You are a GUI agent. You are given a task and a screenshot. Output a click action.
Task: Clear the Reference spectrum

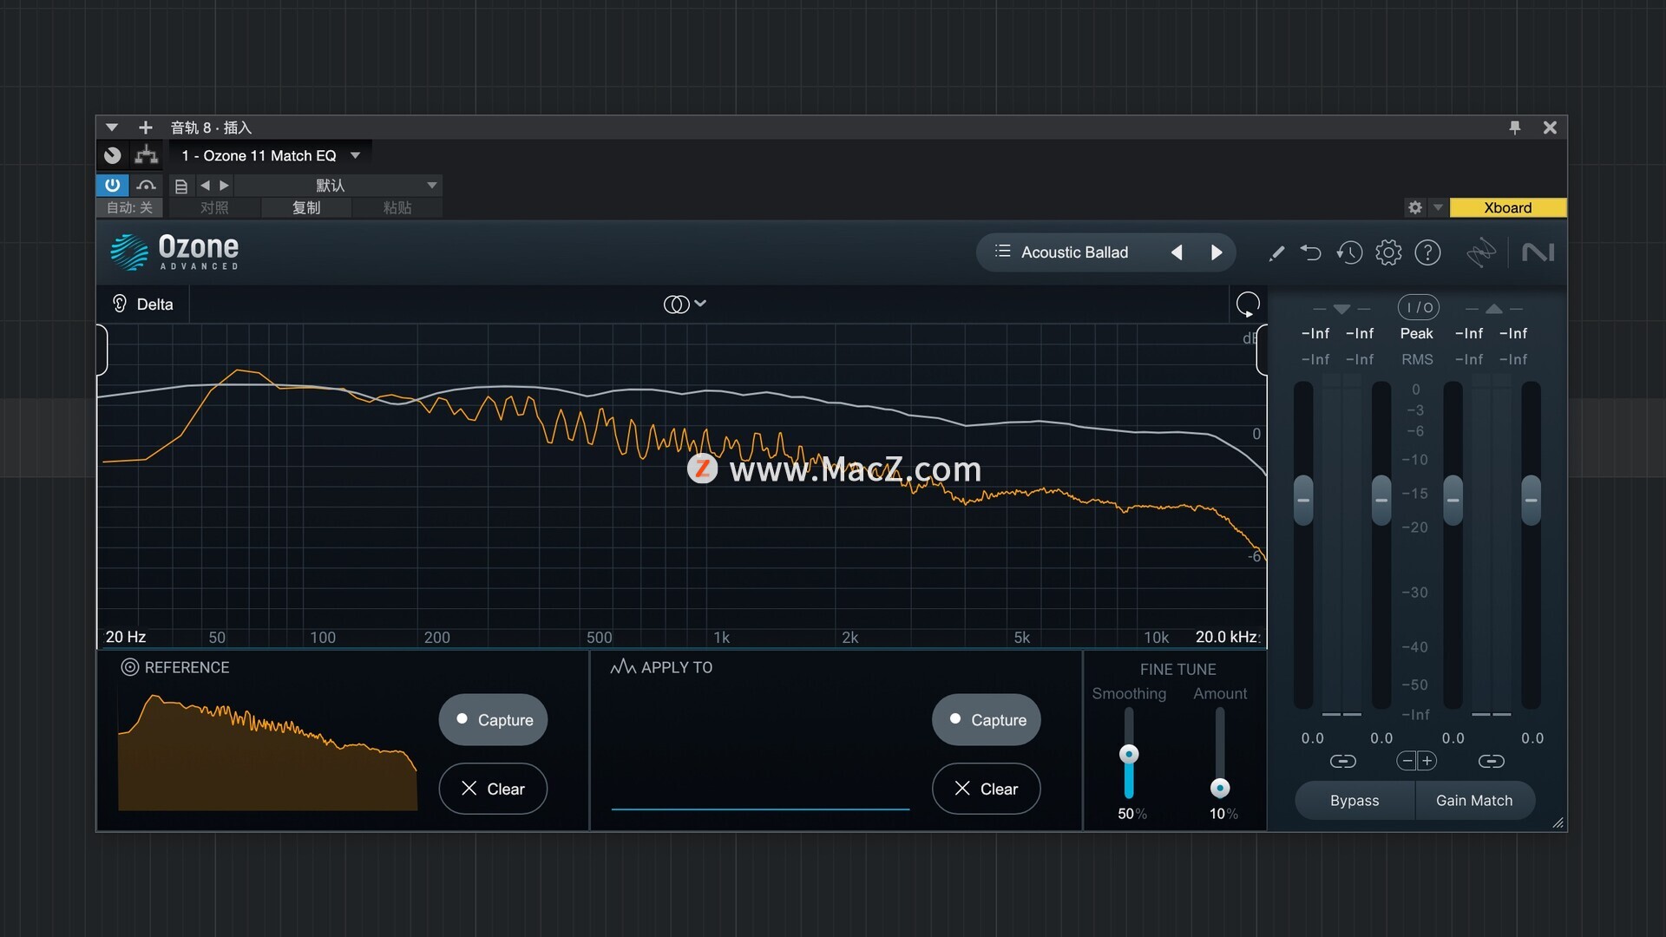(x=493, y=789)
